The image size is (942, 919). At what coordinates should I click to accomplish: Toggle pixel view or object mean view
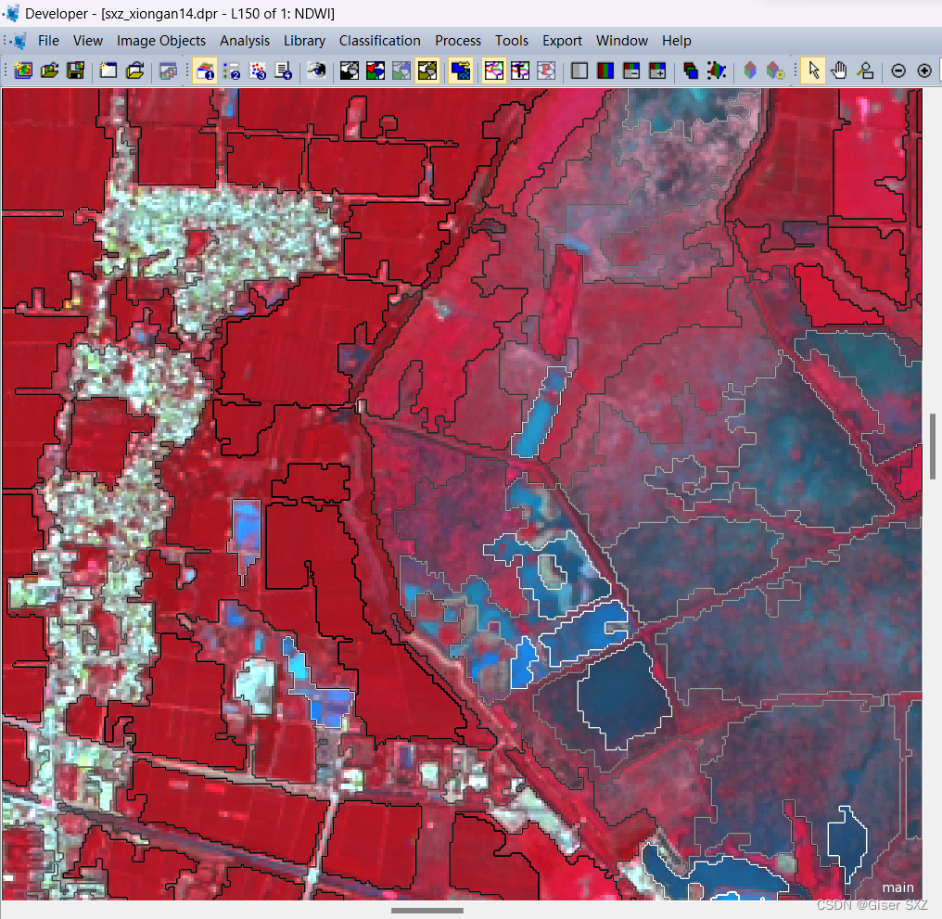coord(461,70)
